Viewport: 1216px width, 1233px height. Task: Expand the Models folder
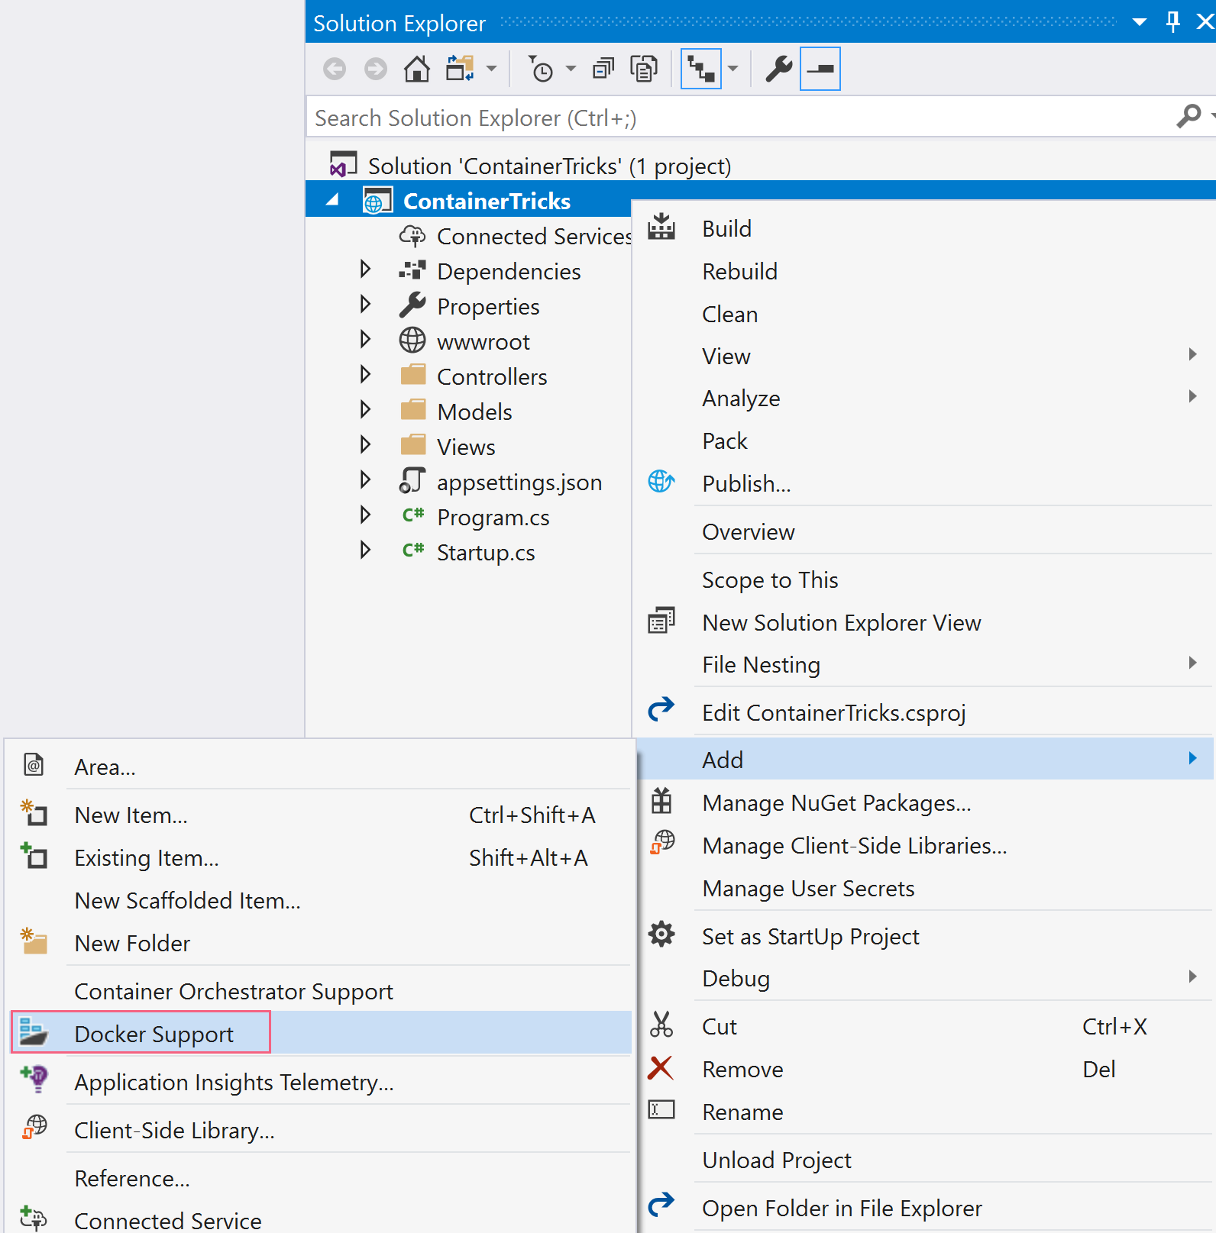tap(365, 410)
